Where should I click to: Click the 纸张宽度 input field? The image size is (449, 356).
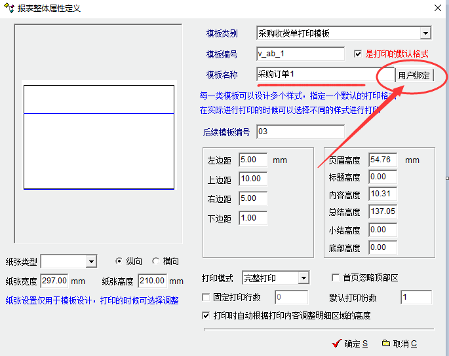pyautogui.click(x=54, y=281)
